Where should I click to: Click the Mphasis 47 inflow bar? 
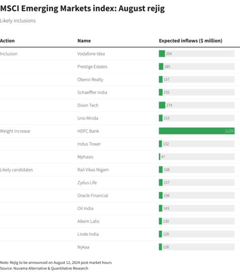coord(160,157)
